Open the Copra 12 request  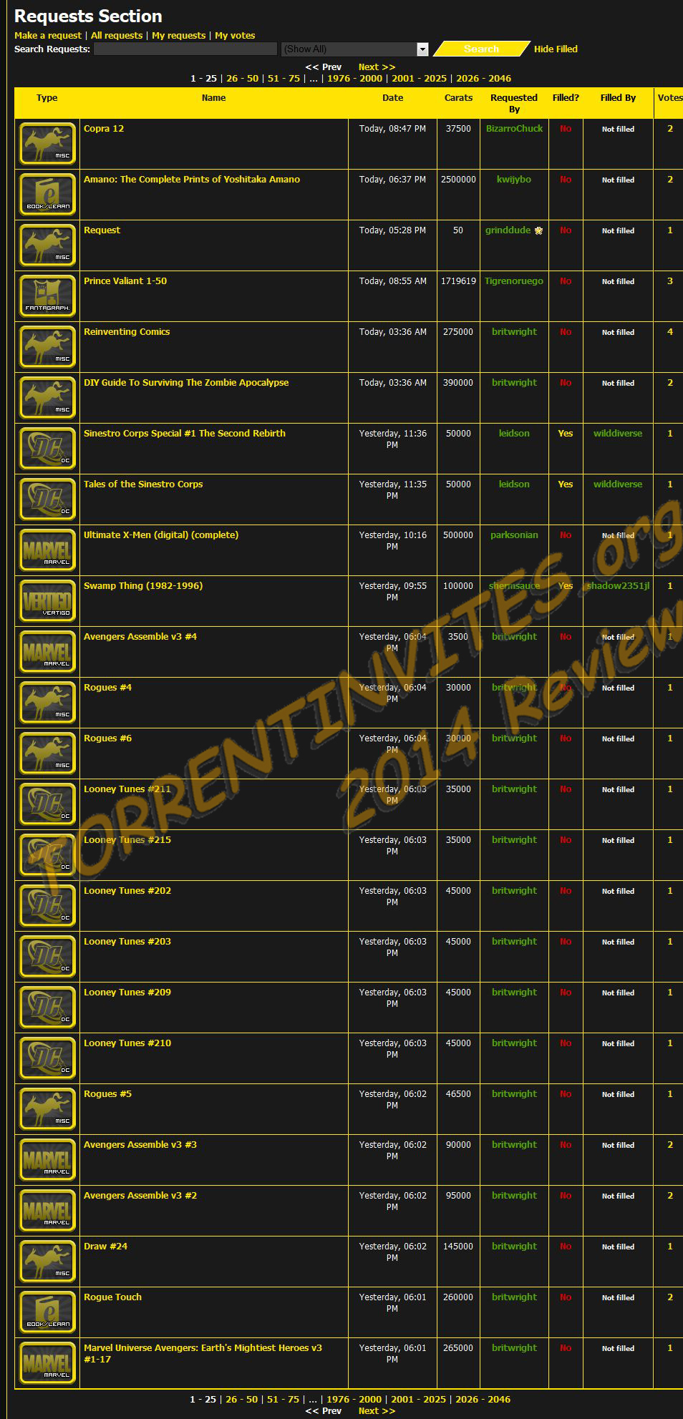point(104,129)
